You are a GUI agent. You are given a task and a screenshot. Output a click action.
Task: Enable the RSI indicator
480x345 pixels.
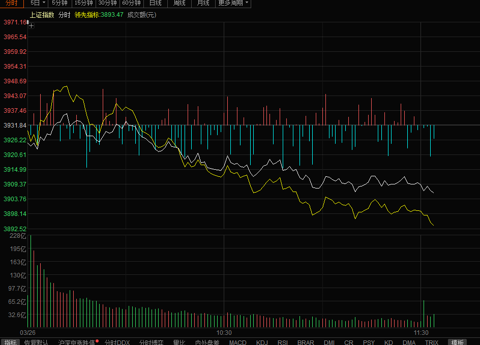click(x=283, y=342)
